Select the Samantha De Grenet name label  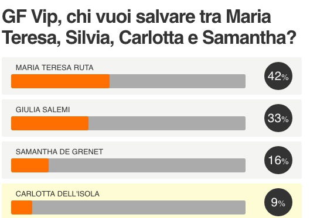(x=59, y=152)
